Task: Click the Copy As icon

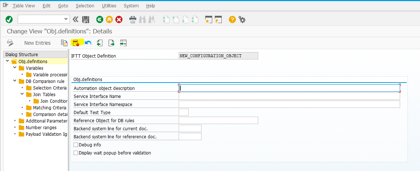Action: (x=64, y=43)
